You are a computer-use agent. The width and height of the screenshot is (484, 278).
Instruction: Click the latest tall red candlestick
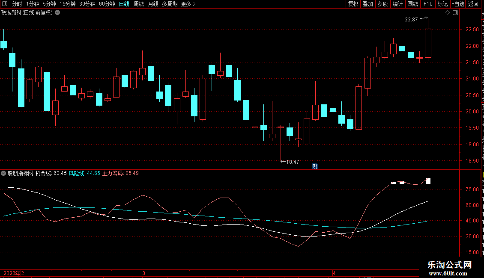pos(428,43)
